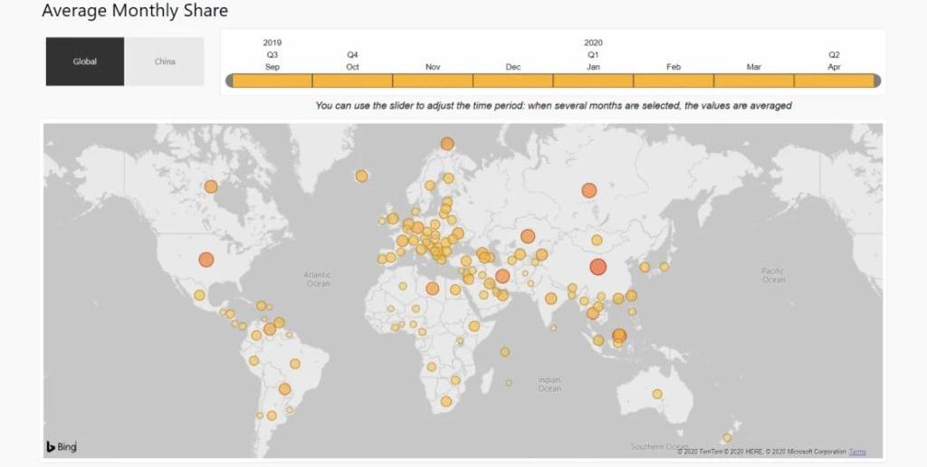Switch to the China view button

[165, 62]
